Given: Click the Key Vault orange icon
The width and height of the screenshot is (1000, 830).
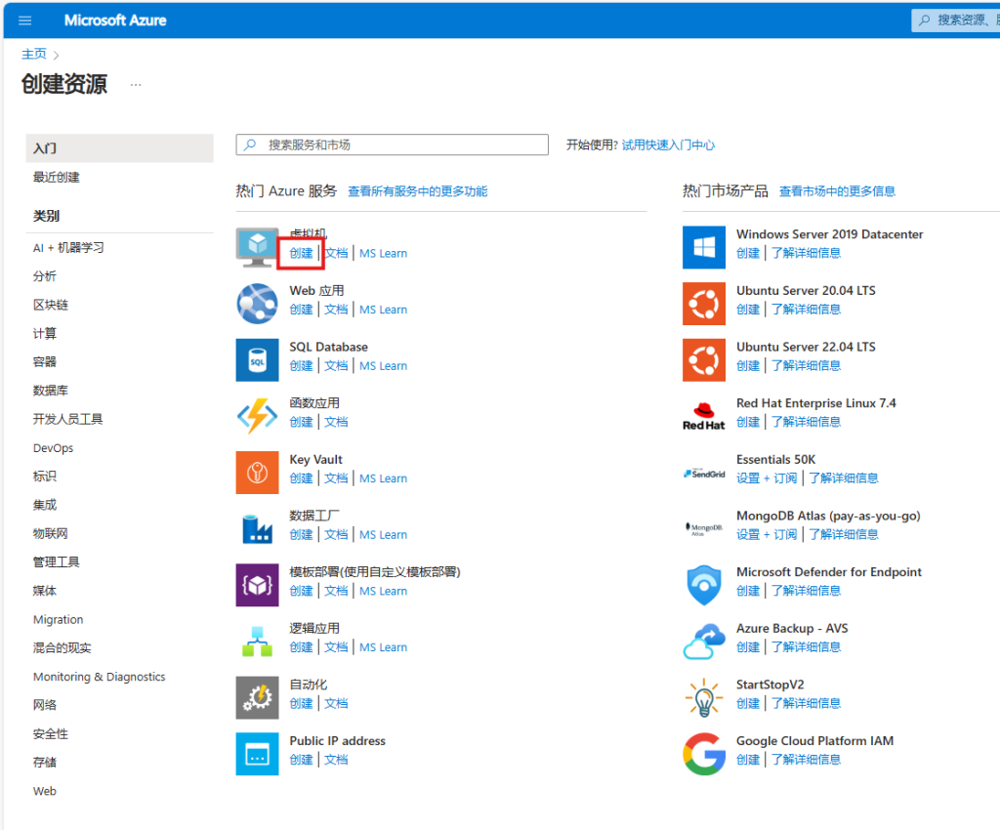Looking at the screenshot, I should click(257, 473).
